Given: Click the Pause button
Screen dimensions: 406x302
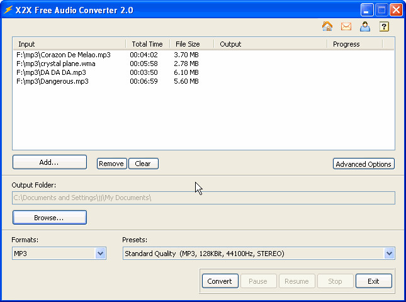Looking at the screenshot, I should pyautogui.click(x=258, y=281).
